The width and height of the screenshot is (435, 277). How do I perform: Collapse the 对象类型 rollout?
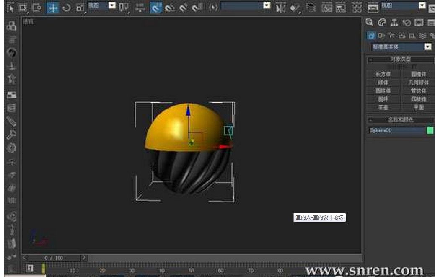400,60
